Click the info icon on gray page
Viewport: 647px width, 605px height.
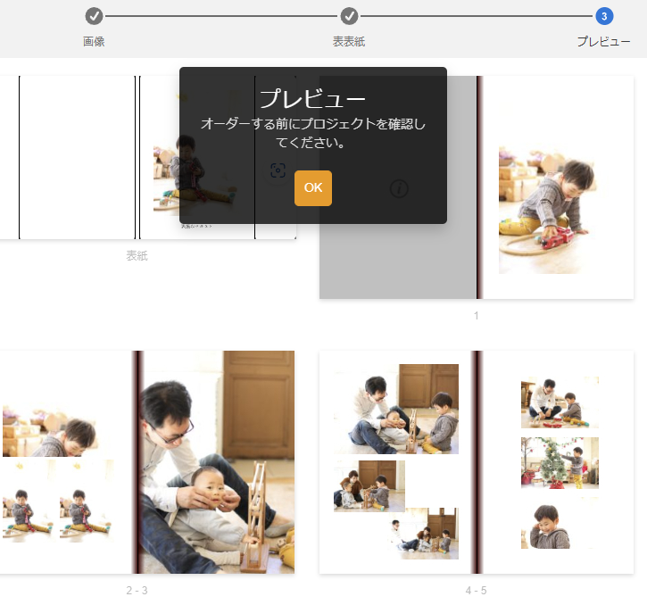tap(399, 188)
